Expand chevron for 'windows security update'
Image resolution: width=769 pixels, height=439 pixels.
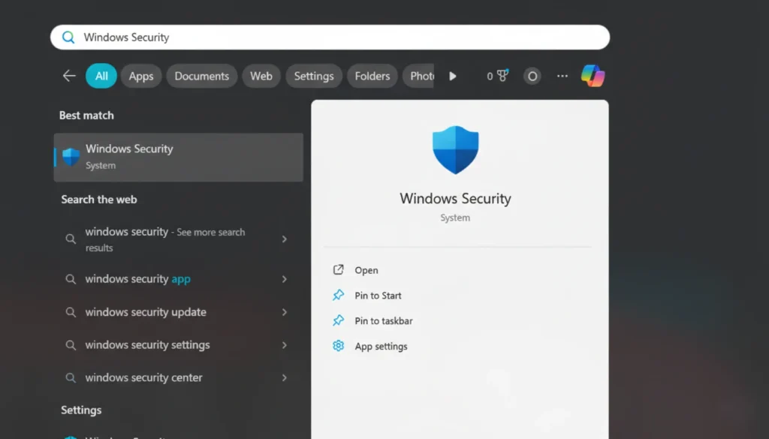[285, 312]
